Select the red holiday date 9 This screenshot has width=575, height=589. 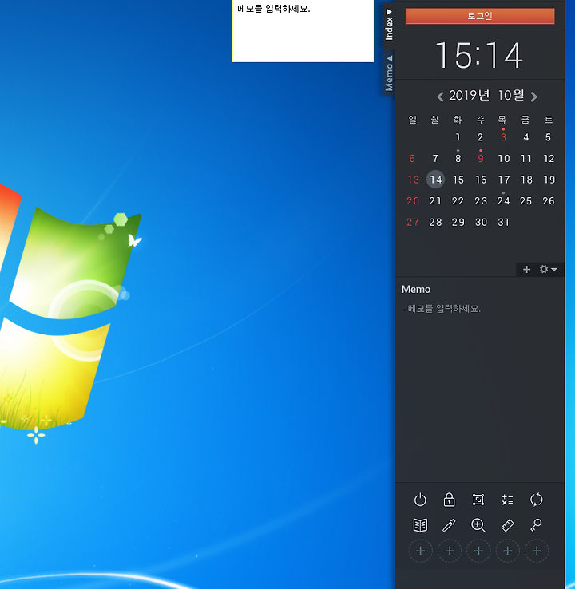pyautogui.click(x=481, y=159)
